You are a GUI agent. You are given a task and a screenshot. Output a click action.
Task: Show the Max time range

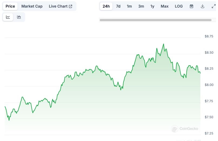pyautogui.click(x=165, y=6)
